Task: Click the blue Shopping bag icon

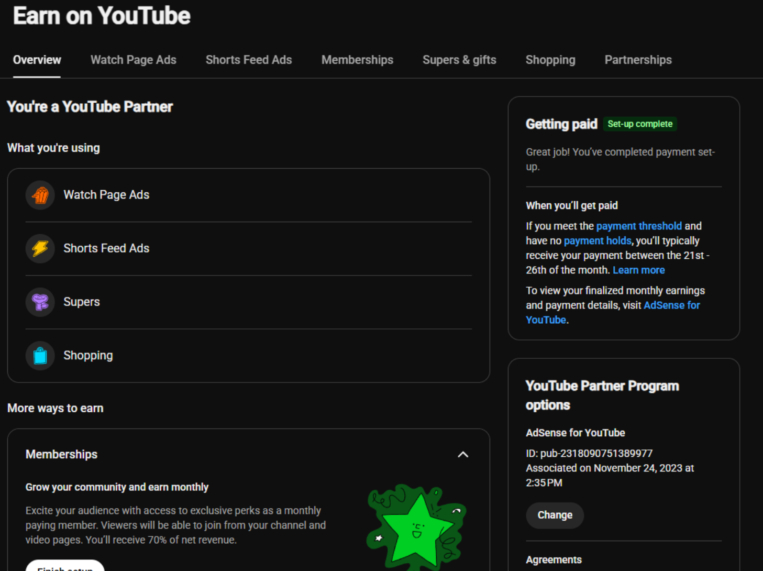Action: pyautogui.click(x=40, y=356)
